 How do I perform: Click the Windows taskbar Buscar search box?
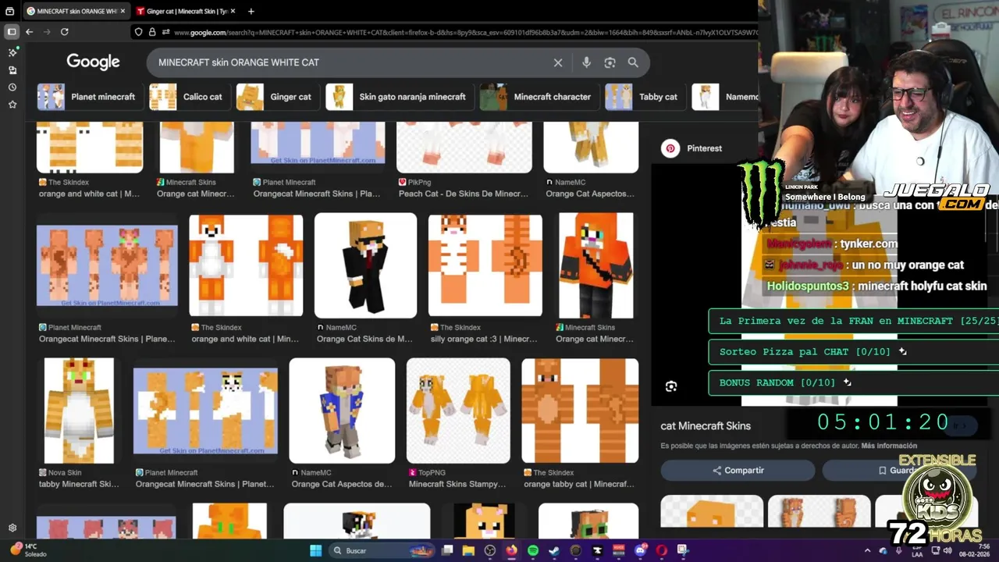380,550
